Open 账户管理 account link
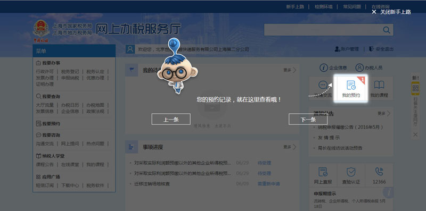Image resolution: width=426 pixels, height=211 pixels. coord(347,49)
